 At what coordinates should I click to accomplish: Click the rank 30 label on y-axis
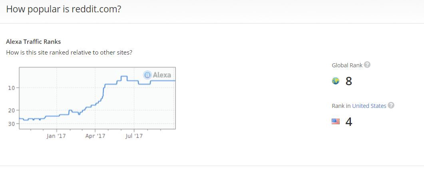[13, 123]
